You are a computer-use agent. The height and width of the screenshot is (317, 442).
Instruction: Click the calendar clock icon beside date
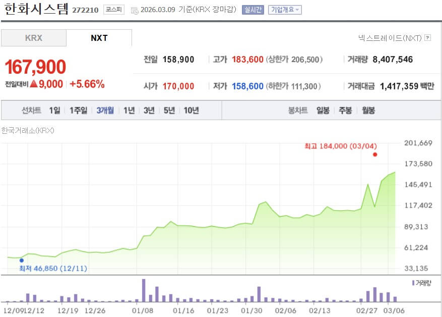pos(135,11)
